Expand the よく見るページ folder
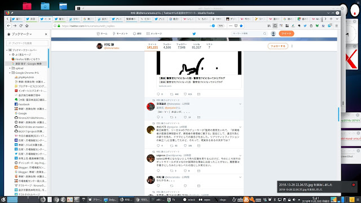Viewport: 361px width, 203px height. (10, 55)
